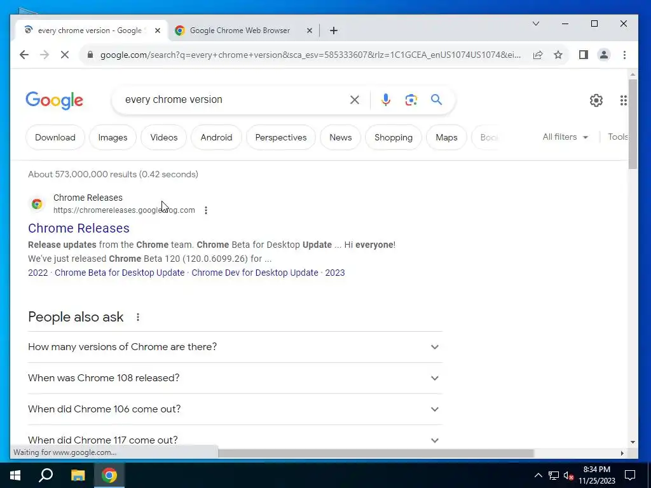Open the 2022 sitelink
Image resolution: width=651 pixels, height=488 pixels.
click(x=38, y=273)
